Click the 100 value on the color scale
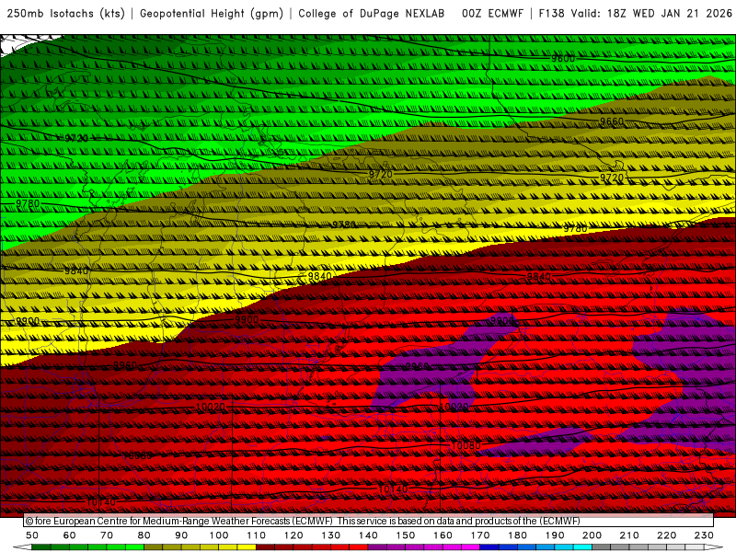 point(219,535)
